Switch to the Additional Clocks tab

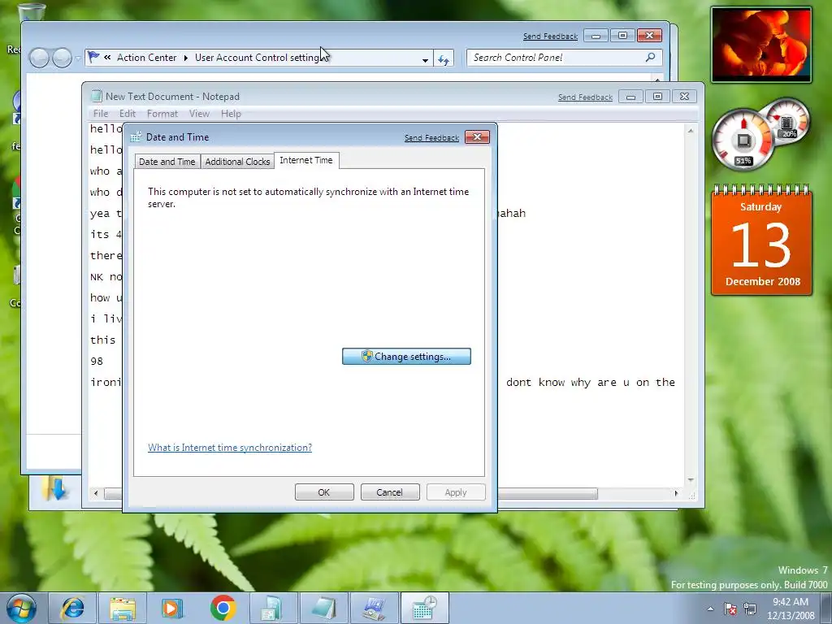[237, 162]
